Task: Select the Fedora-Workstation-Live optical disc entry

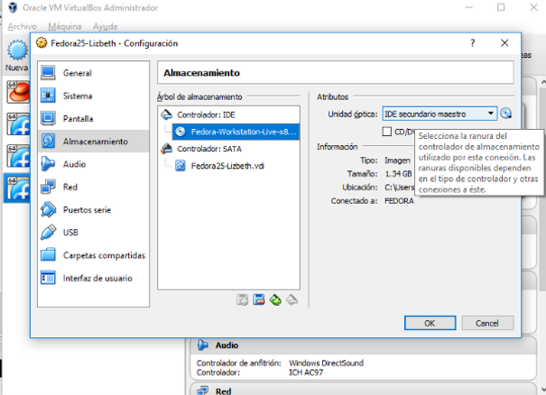Action: [x=236, y=132]
